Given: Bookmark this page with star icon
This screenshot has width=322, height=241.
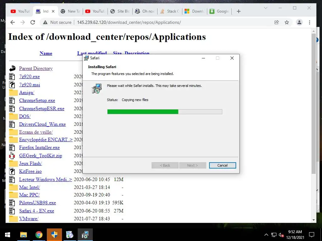Looking at the screenshot, I should click(x=287, y=22).
